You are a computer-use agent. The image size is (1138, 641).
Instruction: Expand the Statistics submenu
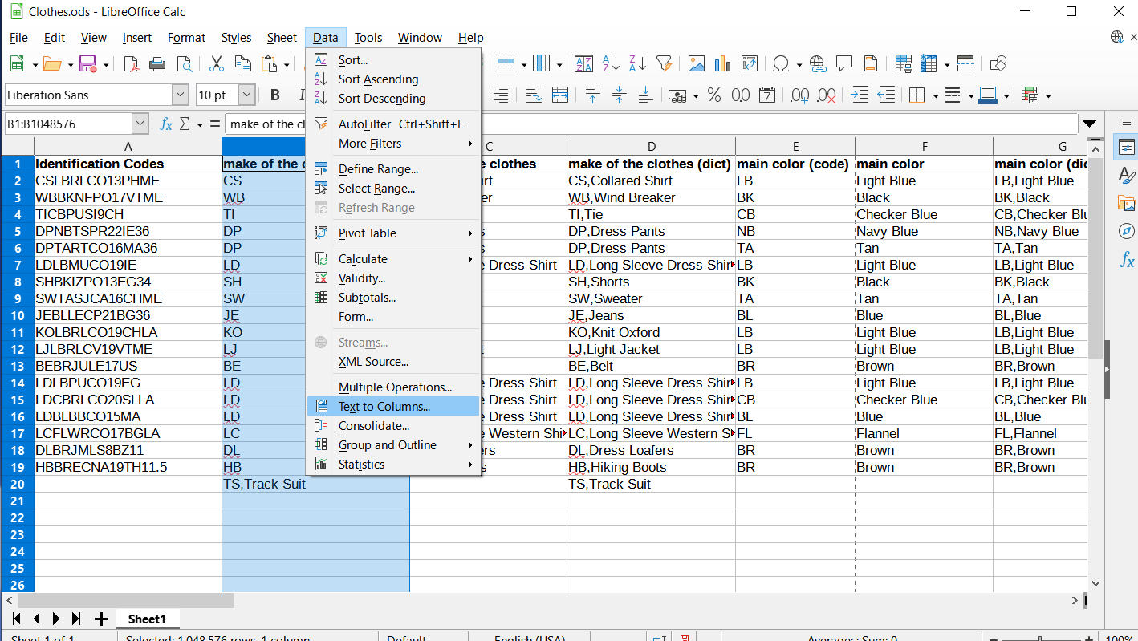(x=393, y=465)
